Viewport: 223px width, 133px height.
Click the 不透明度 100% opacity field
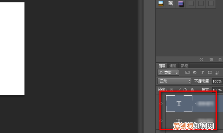pos(217,81)
